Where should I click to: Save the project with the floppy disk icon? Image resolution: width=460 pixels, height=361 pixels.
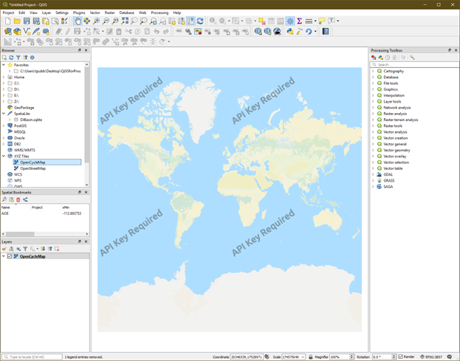[x=27, y=21]
